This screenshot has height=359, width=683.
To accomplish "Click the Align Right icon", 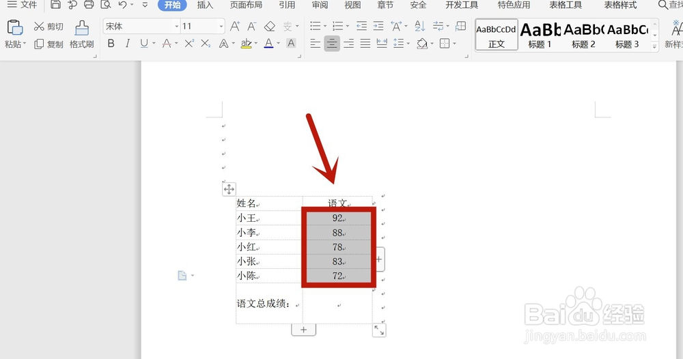I will click(348, 43).
